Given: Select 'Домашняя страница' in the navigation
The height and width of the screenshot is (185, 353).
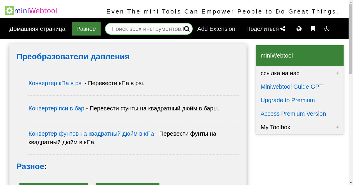Looking at the screenshot, I should 37,29.
